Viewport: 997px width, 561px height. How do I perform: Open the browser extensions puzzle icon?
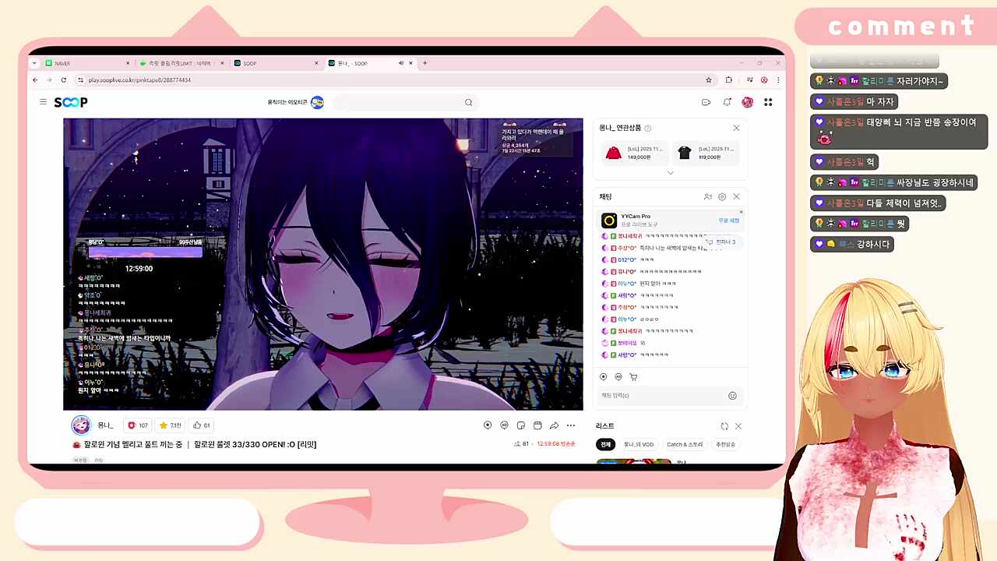tap(728, 79)
